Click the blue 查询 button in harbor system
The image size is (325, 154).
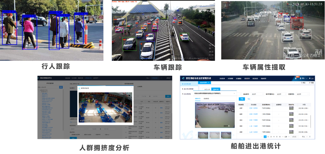pos(242,99)
